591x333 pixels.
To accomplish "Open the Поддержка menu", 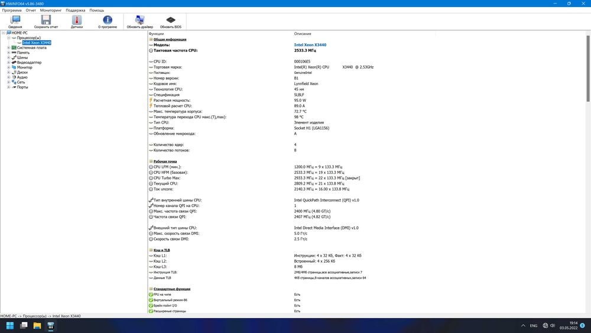I will click(x=76, y=10).
